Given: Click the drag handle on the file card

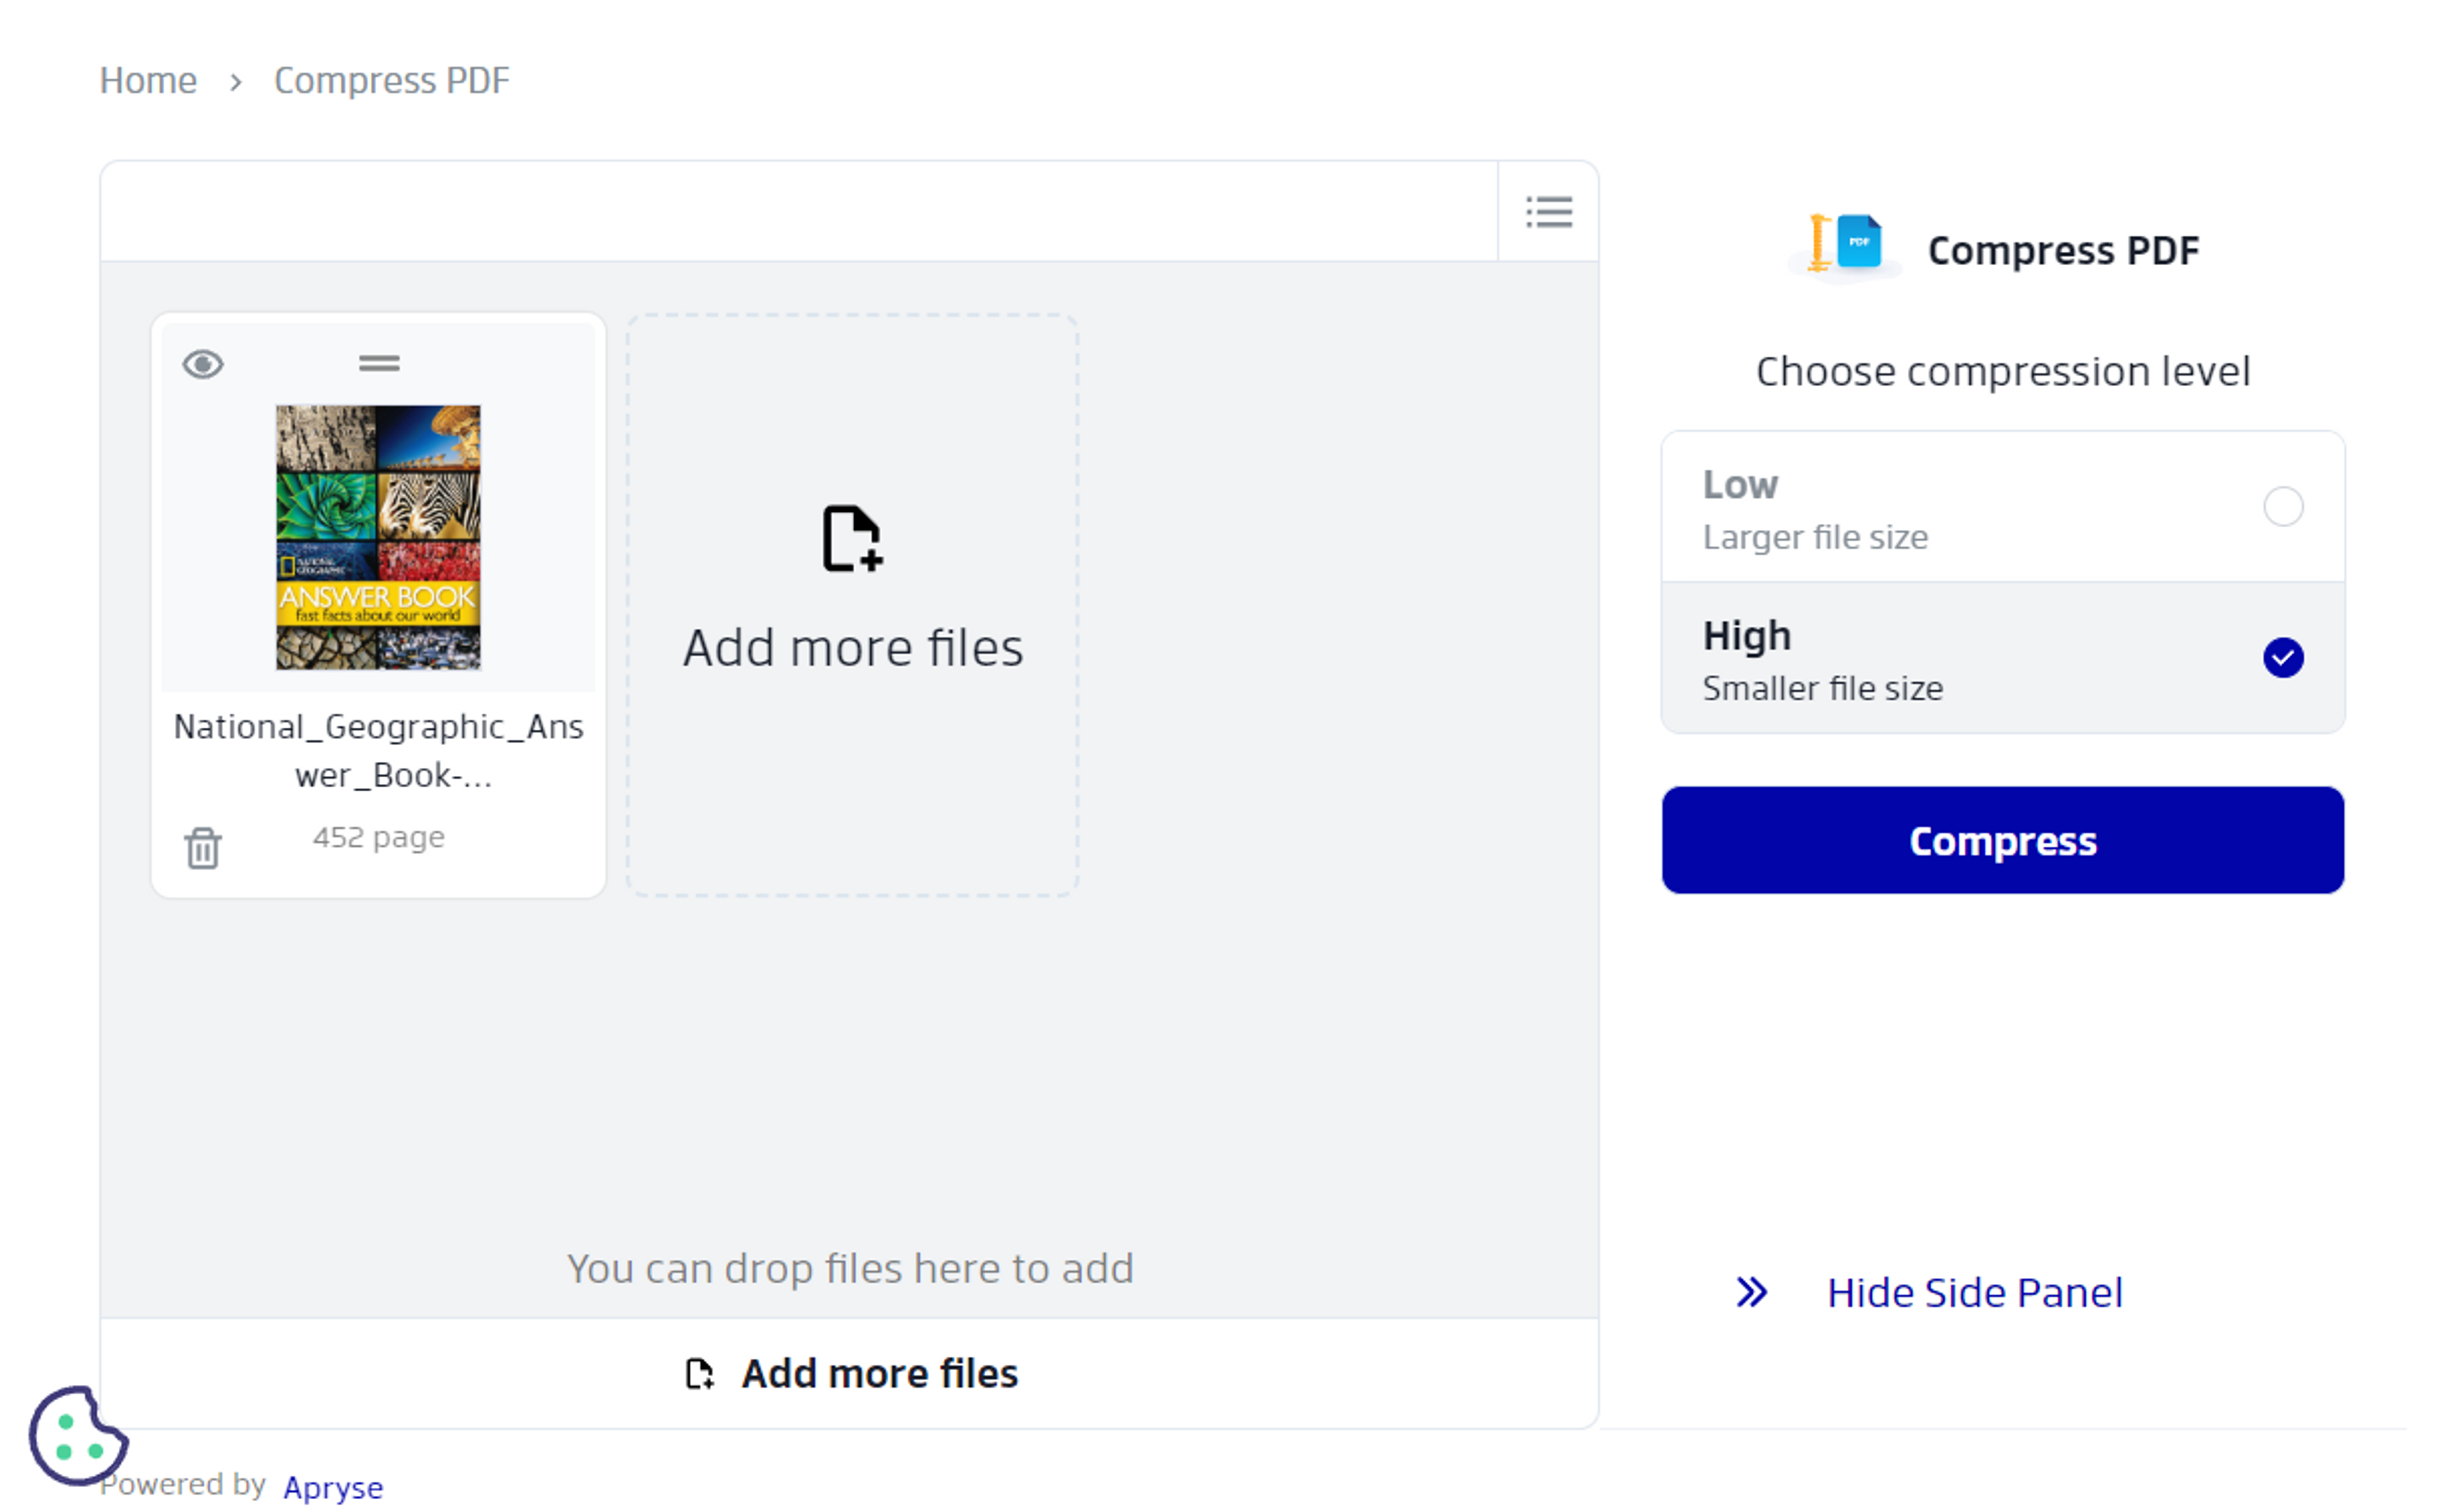Looking at the screenshot, I should coord(379,364).
